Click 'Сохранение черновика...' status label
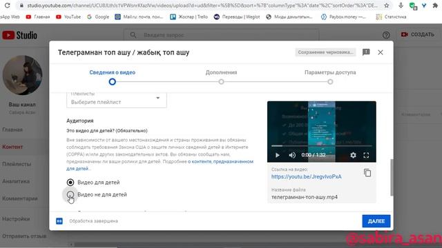The image size is (442, 248). (325, 52)
